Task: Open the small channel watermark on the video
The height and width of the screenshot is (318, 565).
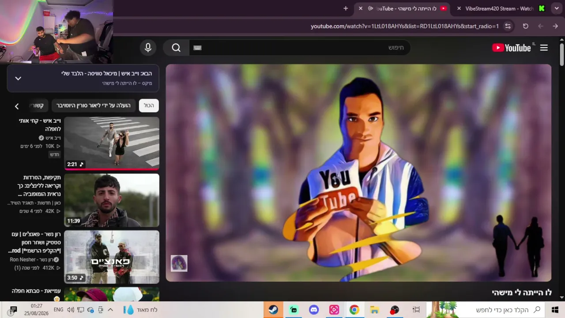Action: (179, 263)
